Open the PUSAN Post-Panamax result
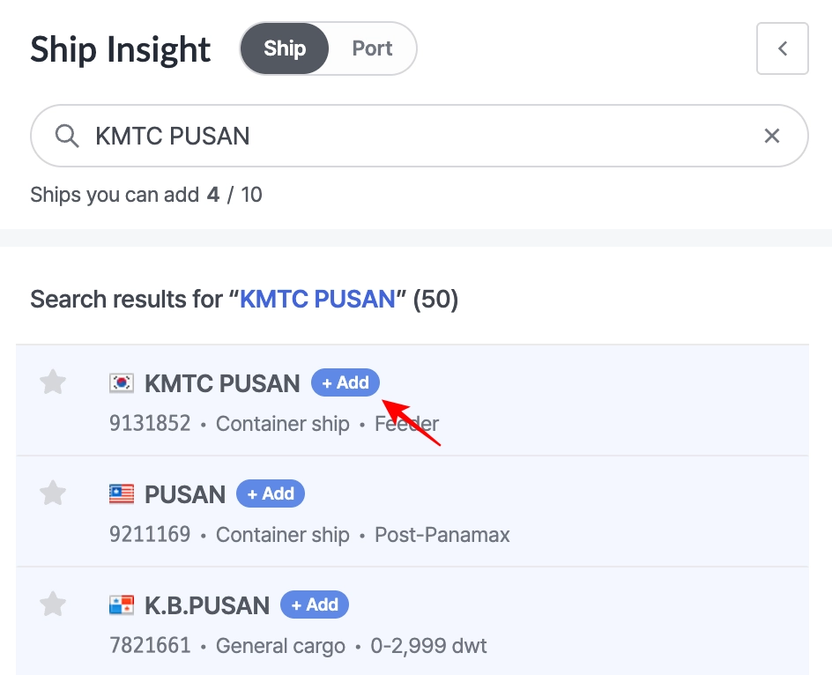 pos(185,495)
